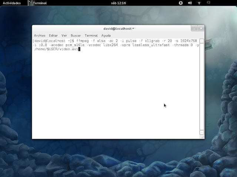The width and height of the screenshot is (237, 177).
Task: Click the text pcm_s16le in command
Action: [75, 45]
